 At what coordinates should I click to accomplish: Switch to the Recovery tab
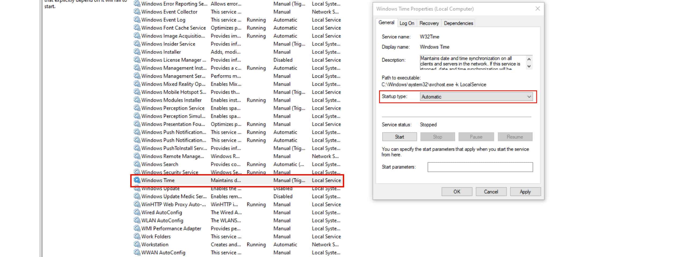(x=429, y=23)
